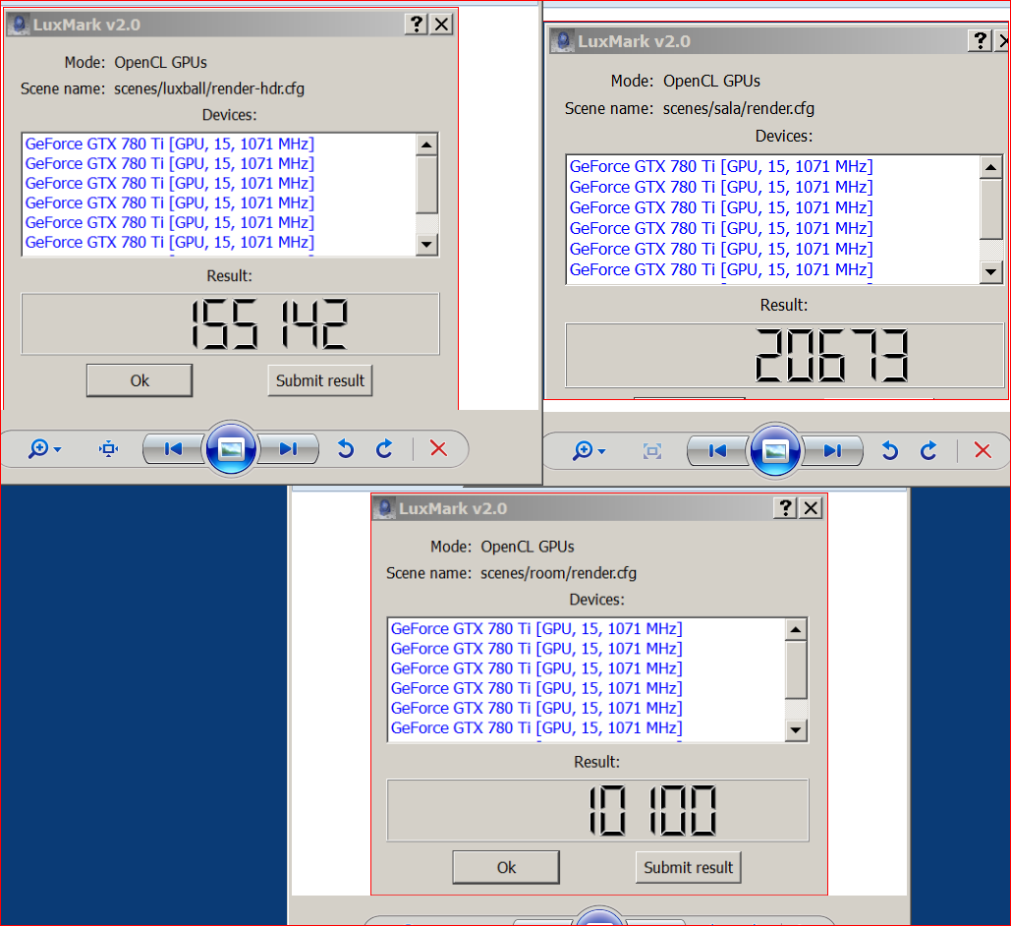This screenshot has width=1011, height=926.
Task: Click the room devices scrollbar thumb
Action: pyautogui.click(x=796, y=669)
